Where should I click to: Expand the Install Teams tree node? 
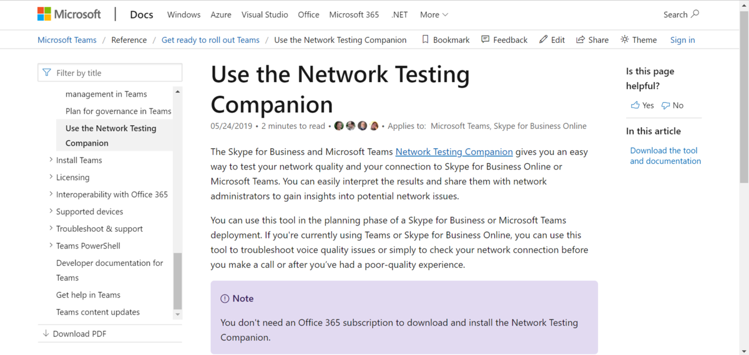51,159
